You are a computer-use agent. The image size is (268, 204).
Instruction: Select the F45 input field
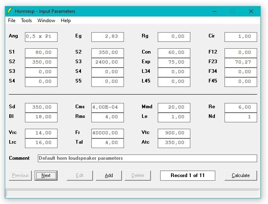tap(241, 82)
